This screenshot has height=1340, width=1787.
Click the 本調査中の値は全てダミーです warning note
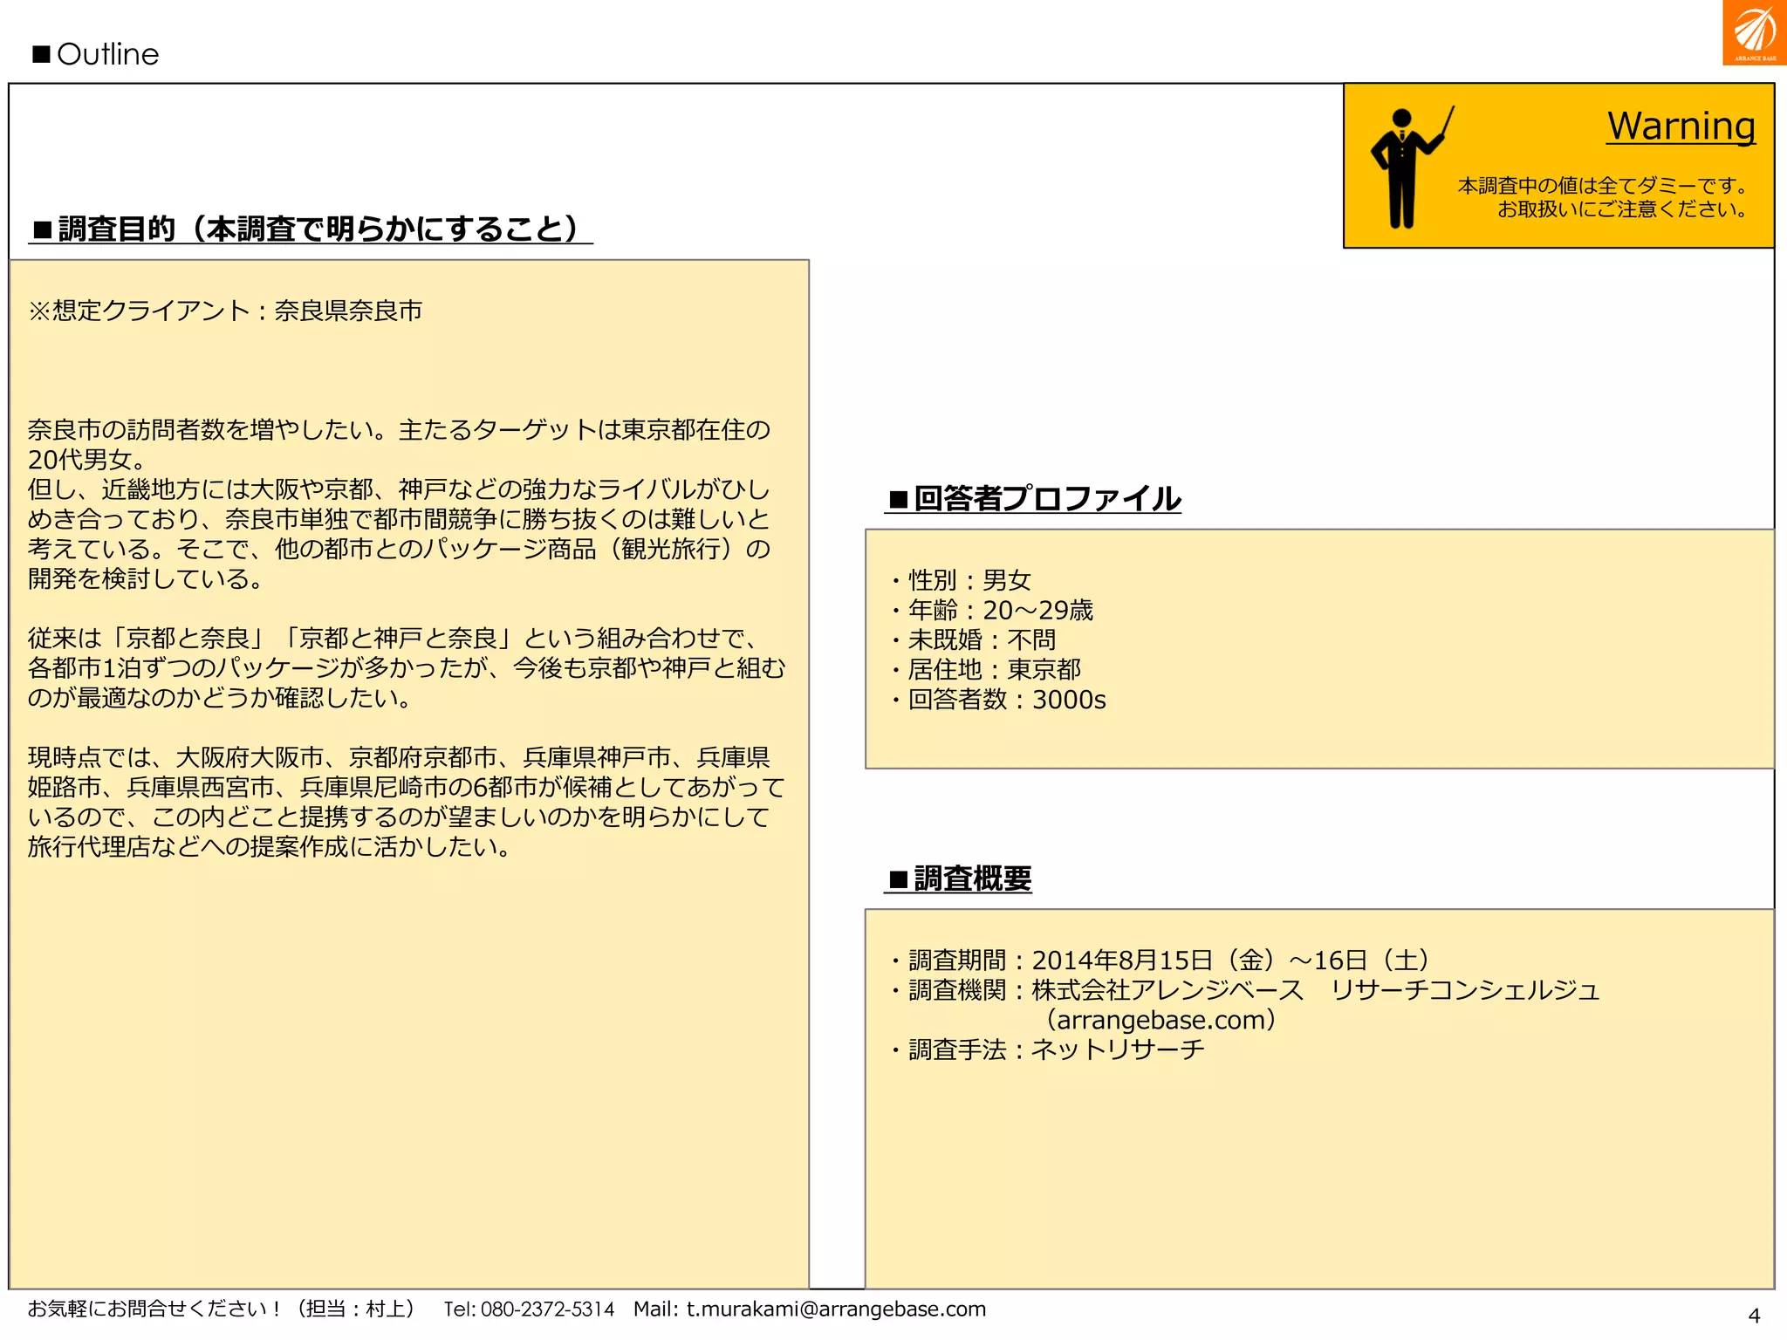[1605, 185]
